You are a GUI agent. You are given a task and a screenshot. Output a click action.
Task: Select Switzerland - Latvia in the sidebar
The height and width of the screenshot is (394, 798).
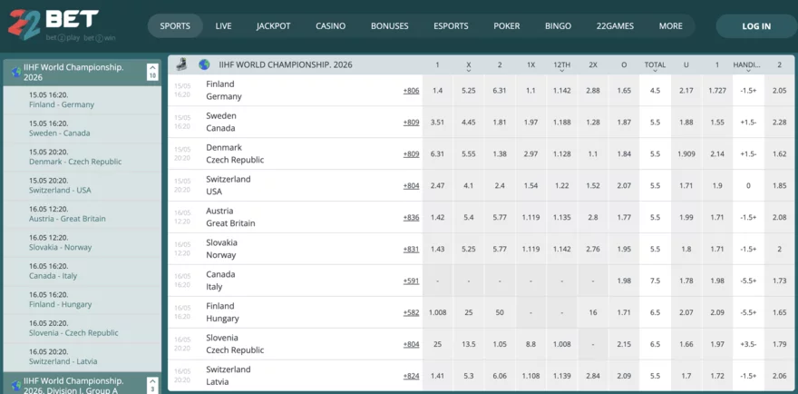pos(82,357)
